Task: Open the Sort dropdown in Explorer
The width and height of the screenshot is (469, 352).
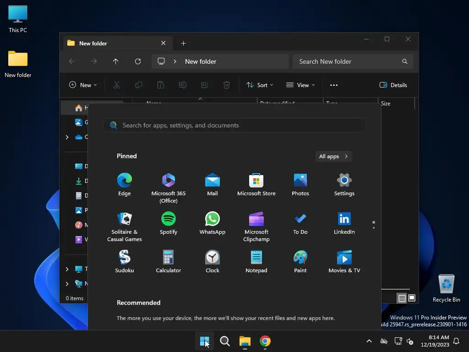Action: tap(260, 85)
